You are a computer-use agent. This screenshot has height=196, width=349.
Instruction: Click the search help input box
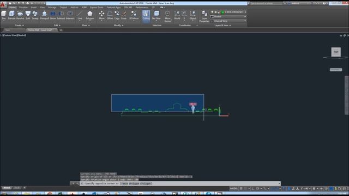click(x=266, y=3)
